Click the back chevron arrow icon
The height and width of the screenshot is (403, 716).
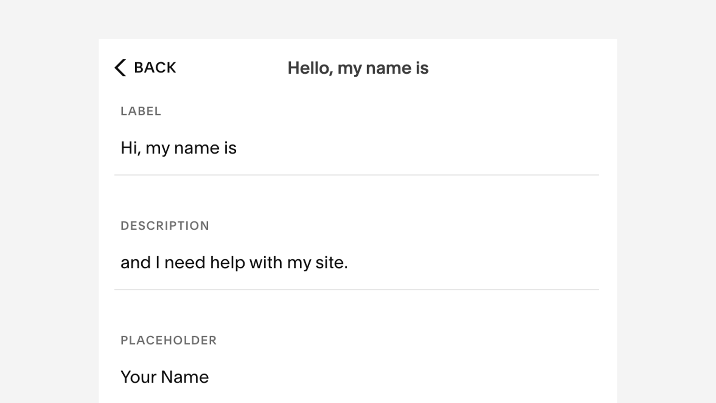pyautogui.click(x=120, y=68)
